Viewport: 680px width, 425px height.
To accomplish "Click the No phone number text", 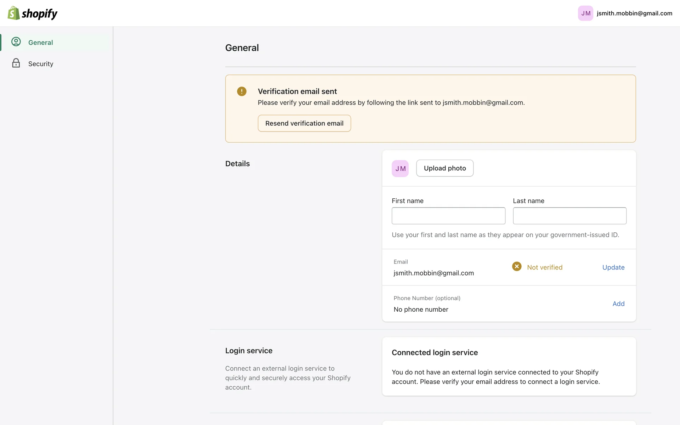I will click(x=420, y=309).
